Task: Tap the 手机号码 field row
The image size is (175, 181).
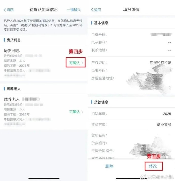Action: pos(131,34)
